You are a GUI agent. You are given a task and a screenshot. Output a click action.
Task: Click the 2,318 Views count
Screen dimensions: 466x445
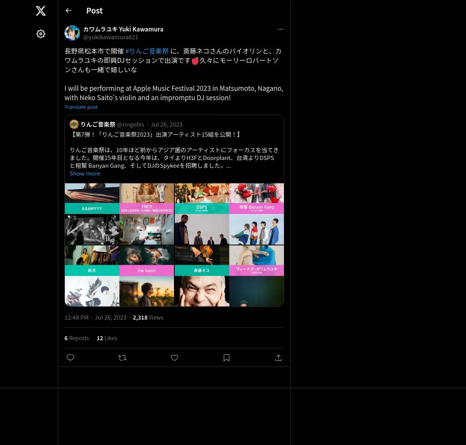(x=148, y=318)
